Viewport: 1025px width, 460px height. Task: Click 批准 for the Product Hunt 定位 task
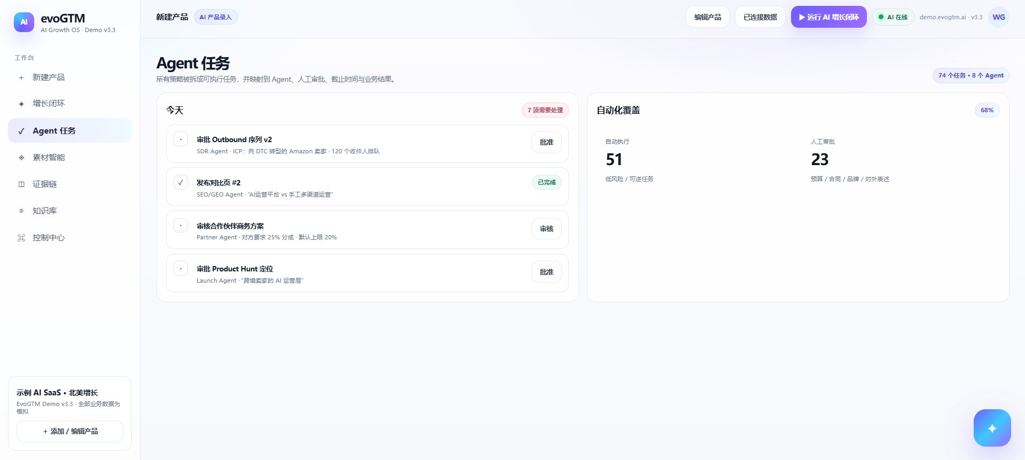coord(546,272)
